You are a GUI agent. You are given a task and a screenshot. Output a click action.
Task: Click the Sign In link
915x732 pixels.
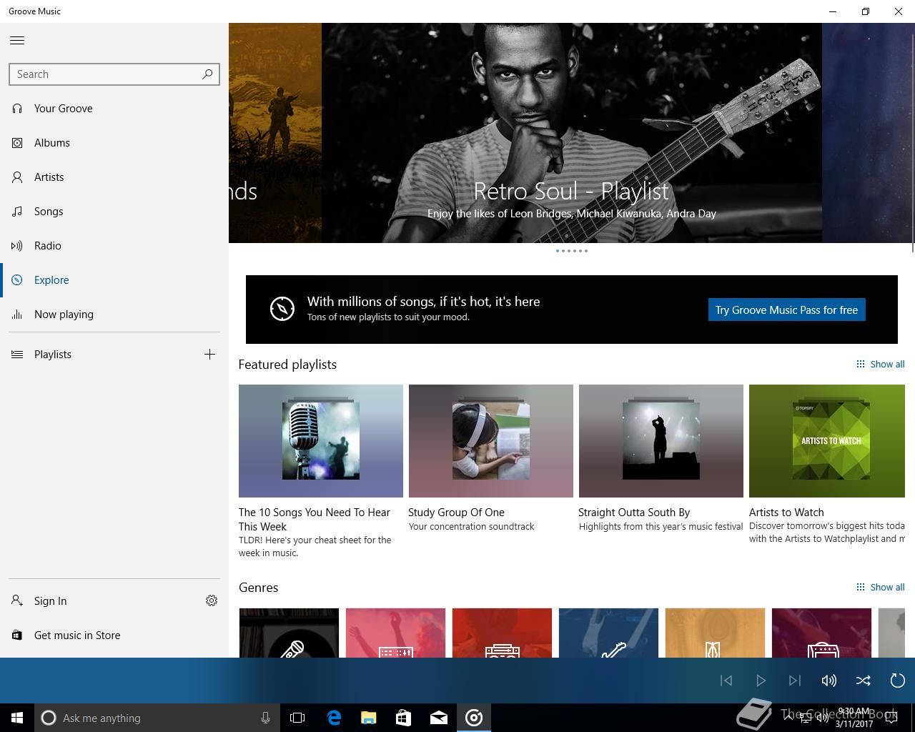click(50, 600)
